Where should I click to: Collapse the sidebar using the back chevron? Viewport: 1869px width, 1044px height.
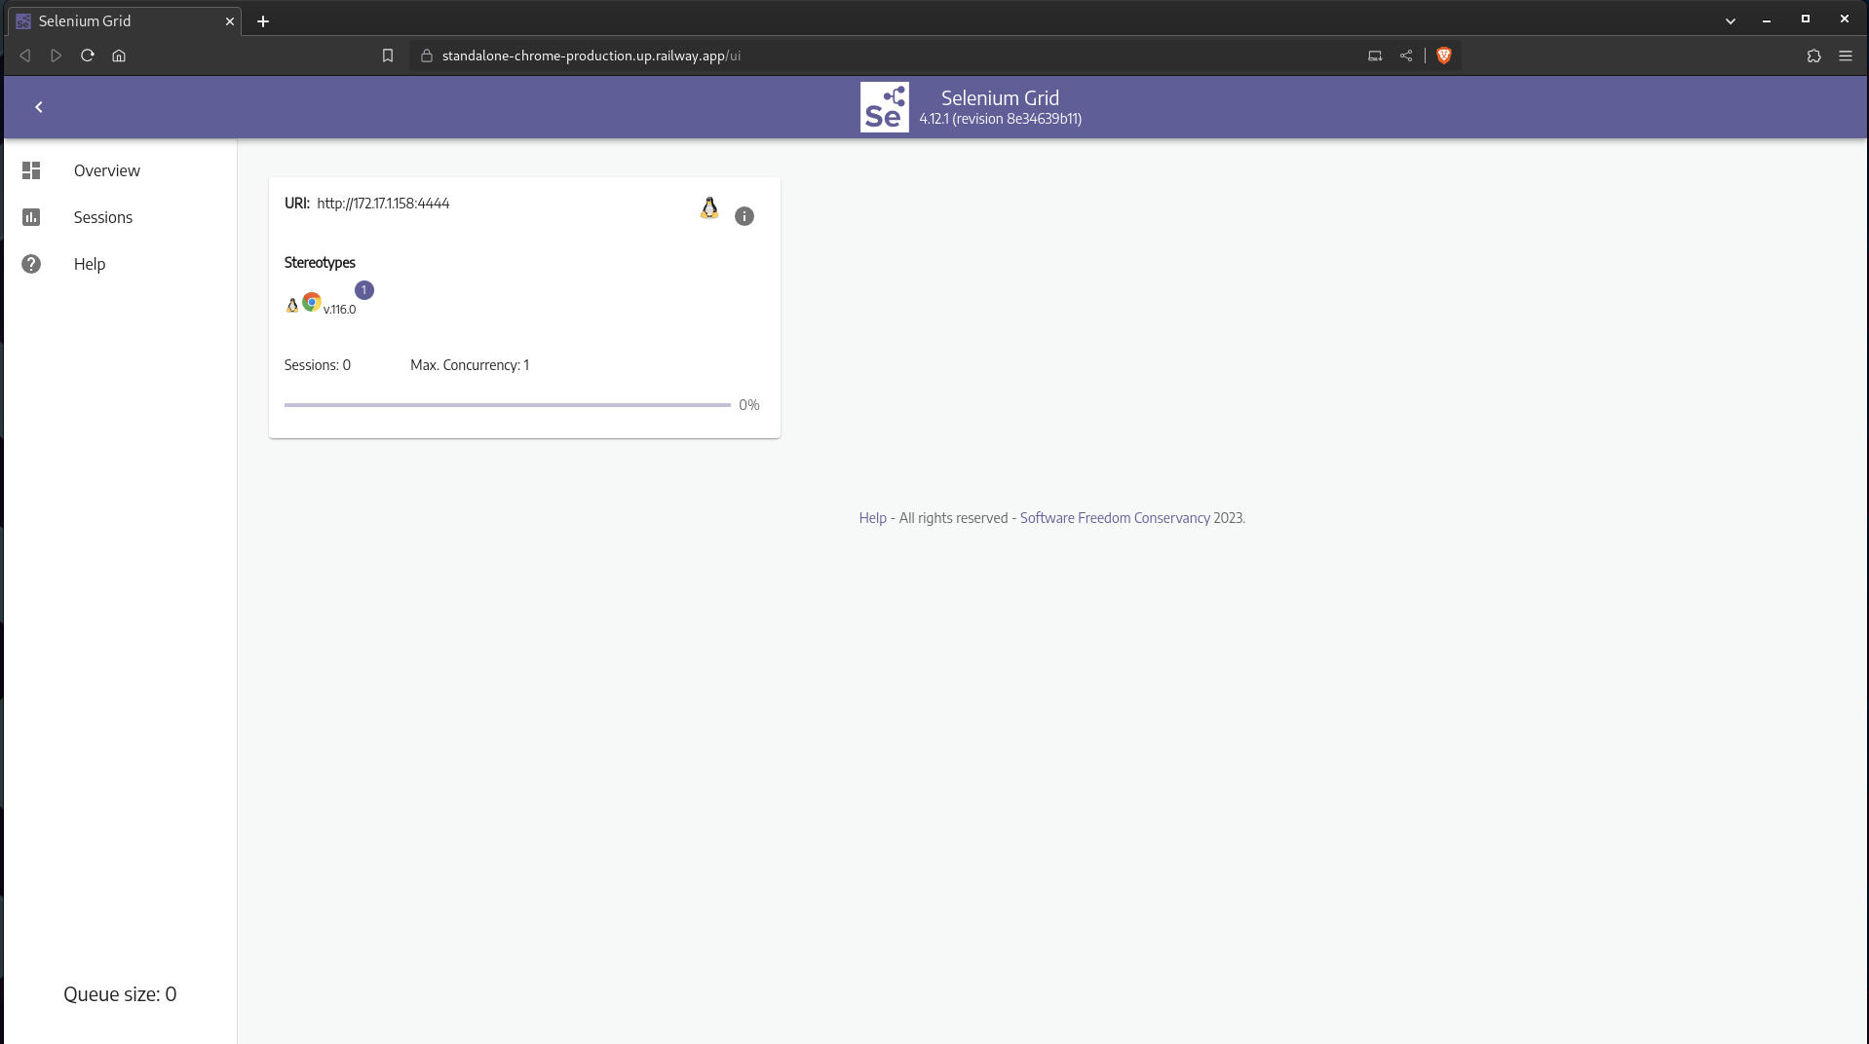pos(39,107)
